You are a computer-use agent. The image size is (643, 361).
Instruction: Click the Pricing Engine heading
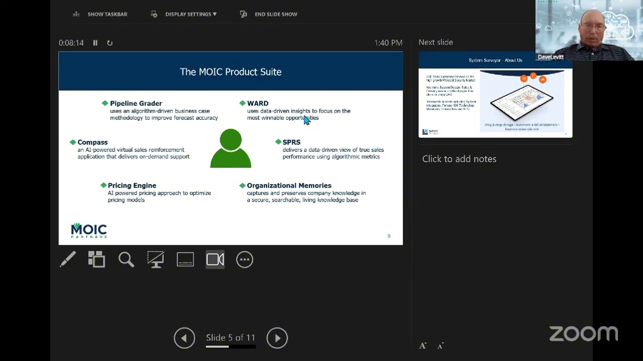click(132, 186)
